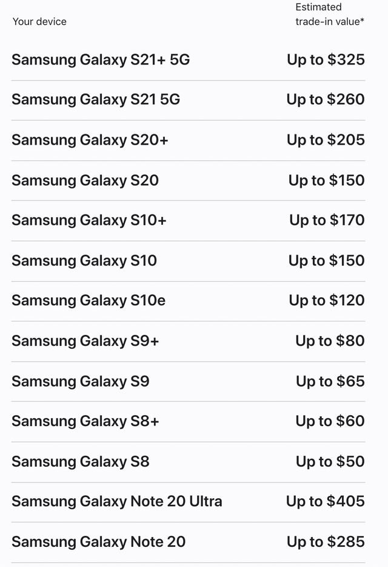The height and width of the screenshot is (567, 388).
Task: Select the "Up to $50" value for Galaxy S8
Action: 330,461
